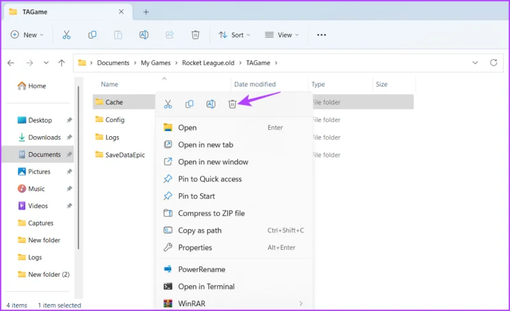Click the Share icon in the toolbar
This screenshot has height=311, width=510.
point(170,35)
